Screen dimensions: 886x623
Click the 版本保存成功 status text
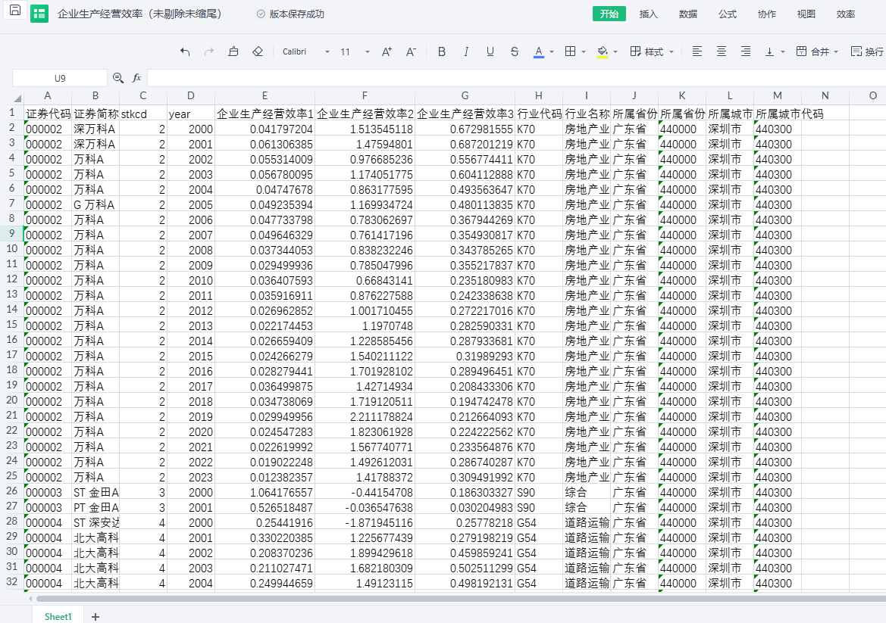(x=296, y=14)
